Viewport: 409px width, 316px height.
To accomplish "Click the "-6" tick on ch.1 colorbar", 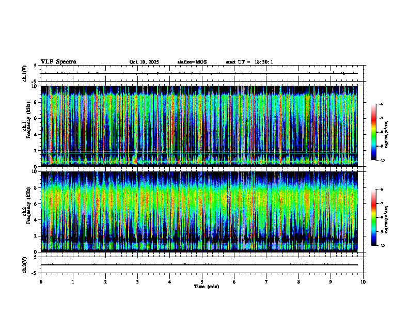I will tap(381, 104).
